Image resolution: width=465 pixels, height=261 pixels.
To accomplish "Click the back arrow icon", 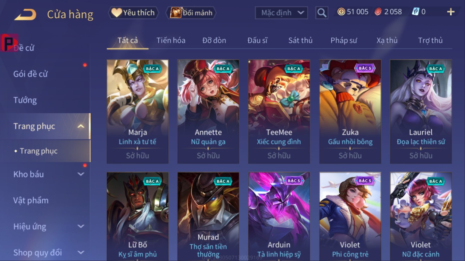I will (x=25, y=14).
